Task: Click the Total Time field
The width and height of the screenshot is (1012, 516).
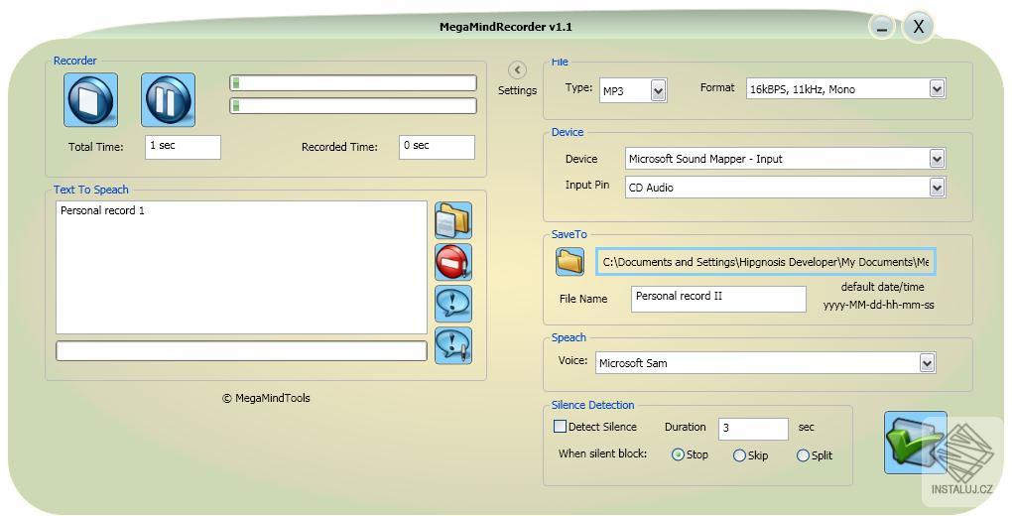Action: tap(183, 147)
